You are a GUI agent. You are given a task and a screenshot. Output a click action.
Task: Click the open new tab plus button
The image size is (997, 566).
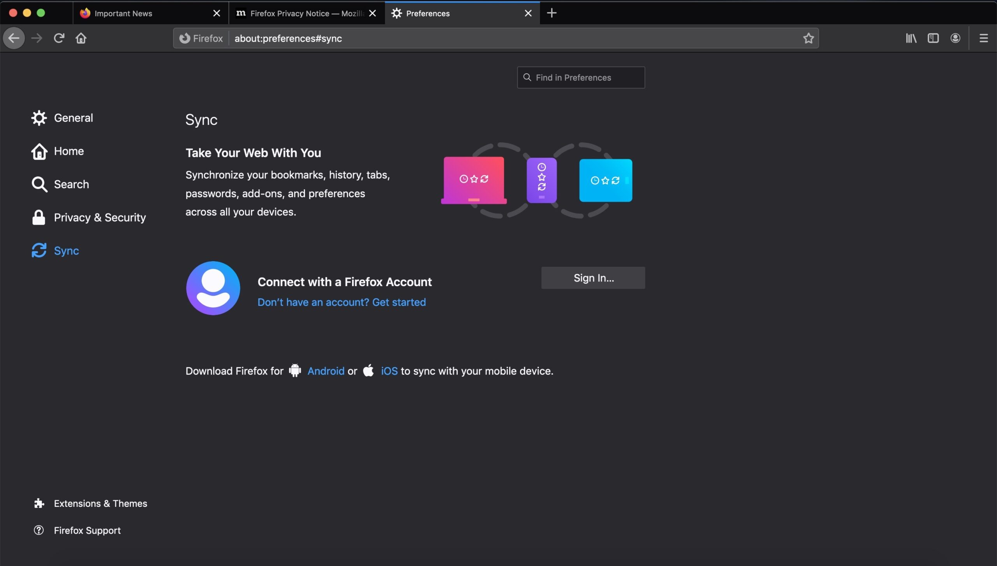pos(551,12)
